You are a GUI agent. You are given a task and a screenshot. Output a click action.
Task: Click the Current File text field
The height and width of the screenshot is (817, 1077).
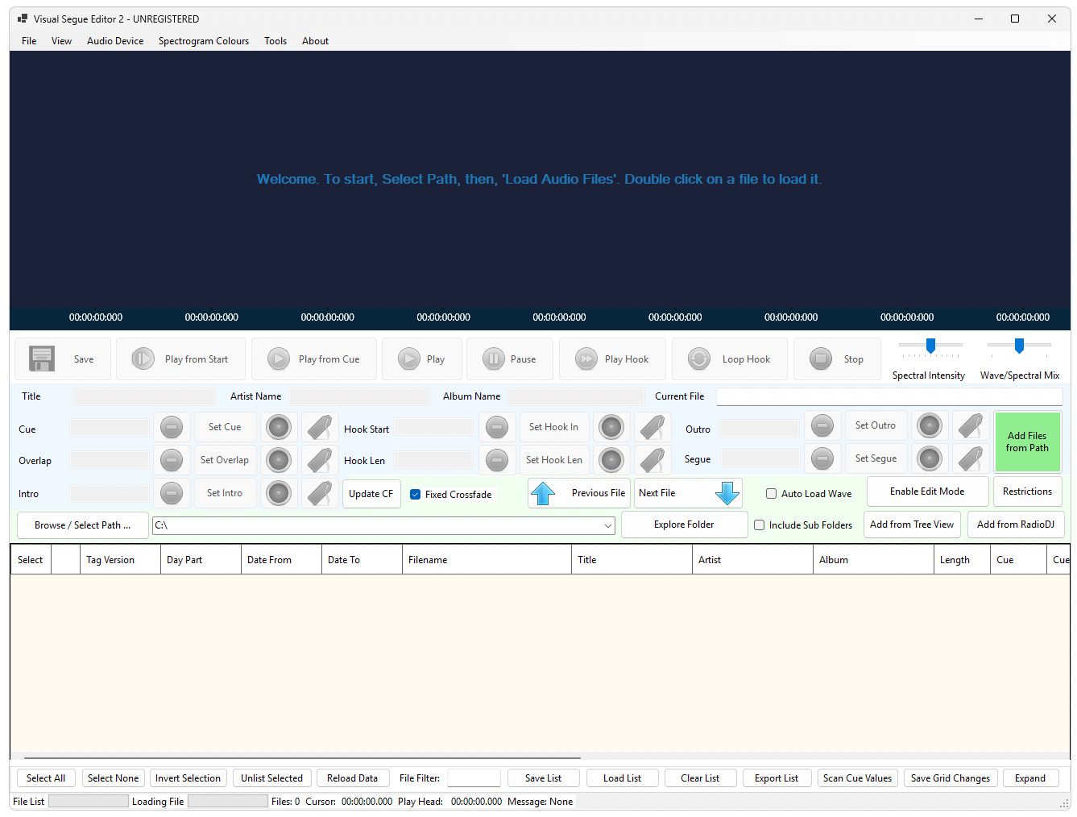tap(889, 396)
